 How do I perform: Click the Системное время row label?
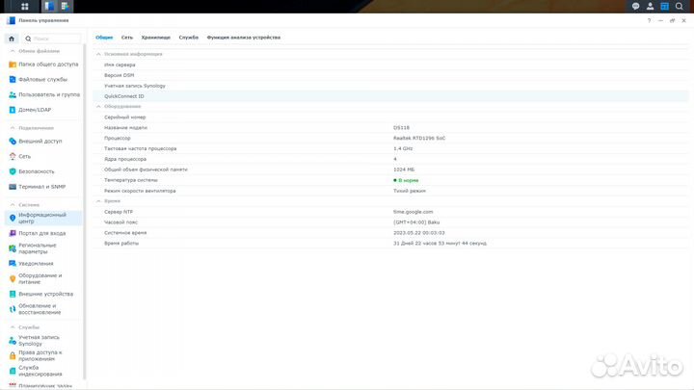[125, 233]
